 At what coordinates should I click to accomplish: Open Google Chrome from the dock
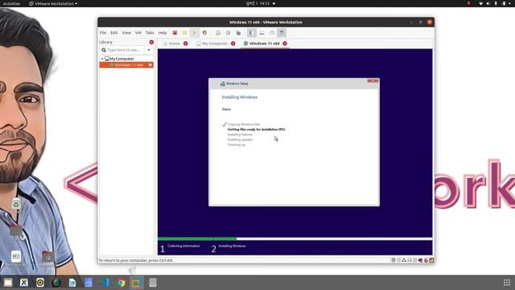pos(121,283)
